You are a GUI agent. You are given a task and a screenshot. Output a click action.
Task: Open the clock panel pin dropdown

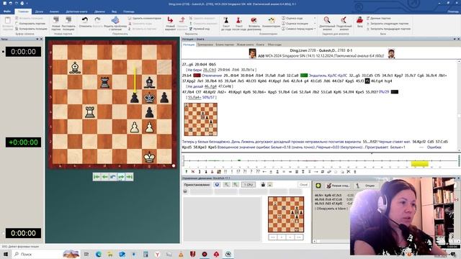point(37,39)
